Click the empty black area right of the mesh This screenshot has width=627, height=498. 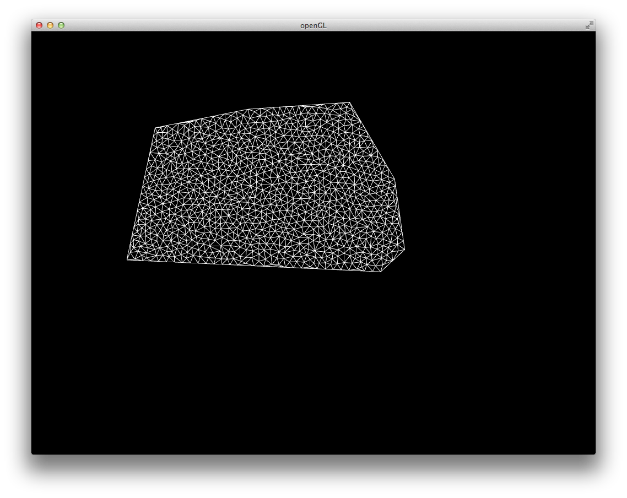click(x=496, y=193)
